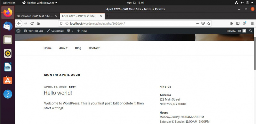Close the Dashboard tab
The height and width of the screenshot is (124, 256).
pyautogui.click(x=56, y=16)
